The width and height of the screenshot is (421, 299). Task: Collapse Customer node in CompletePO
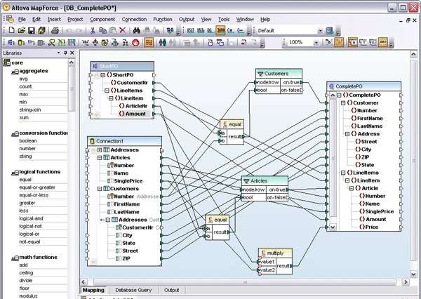[343, 103]
